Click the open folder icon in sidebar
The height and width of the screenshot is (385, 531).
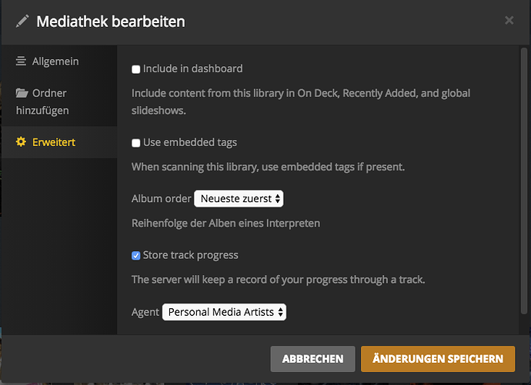(x=22, y=94)
